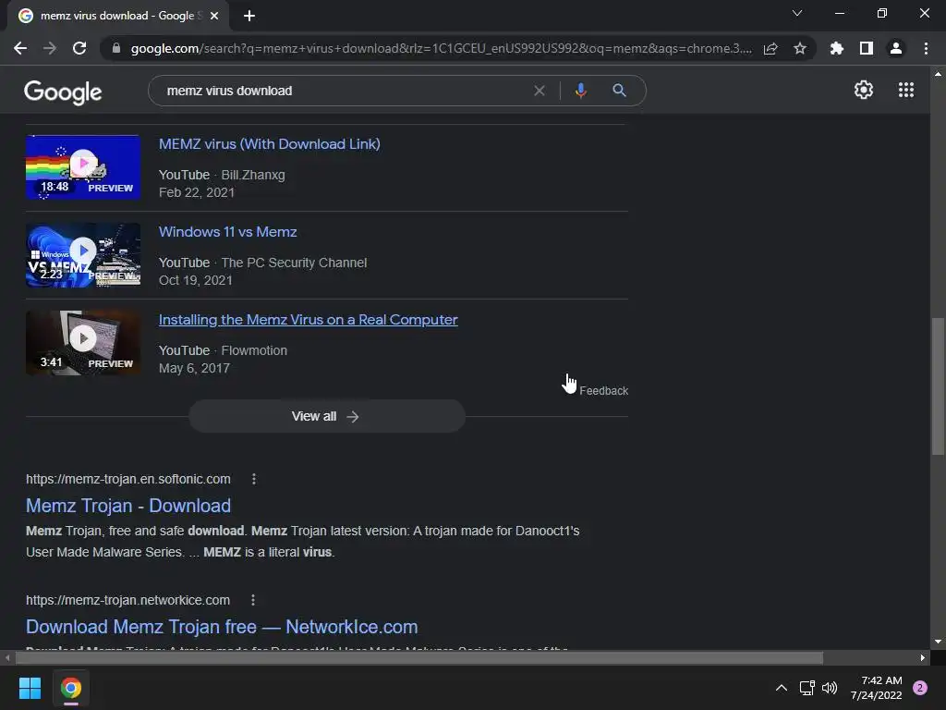946x710 pixels.
Task: Click the vertical scrollbar thumb
Action: (x=938, y=386)
